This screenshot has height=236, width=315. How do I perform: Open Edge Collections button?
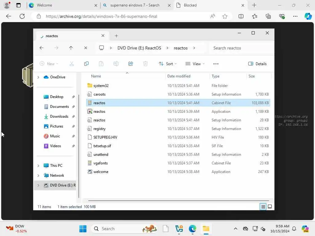268,16
